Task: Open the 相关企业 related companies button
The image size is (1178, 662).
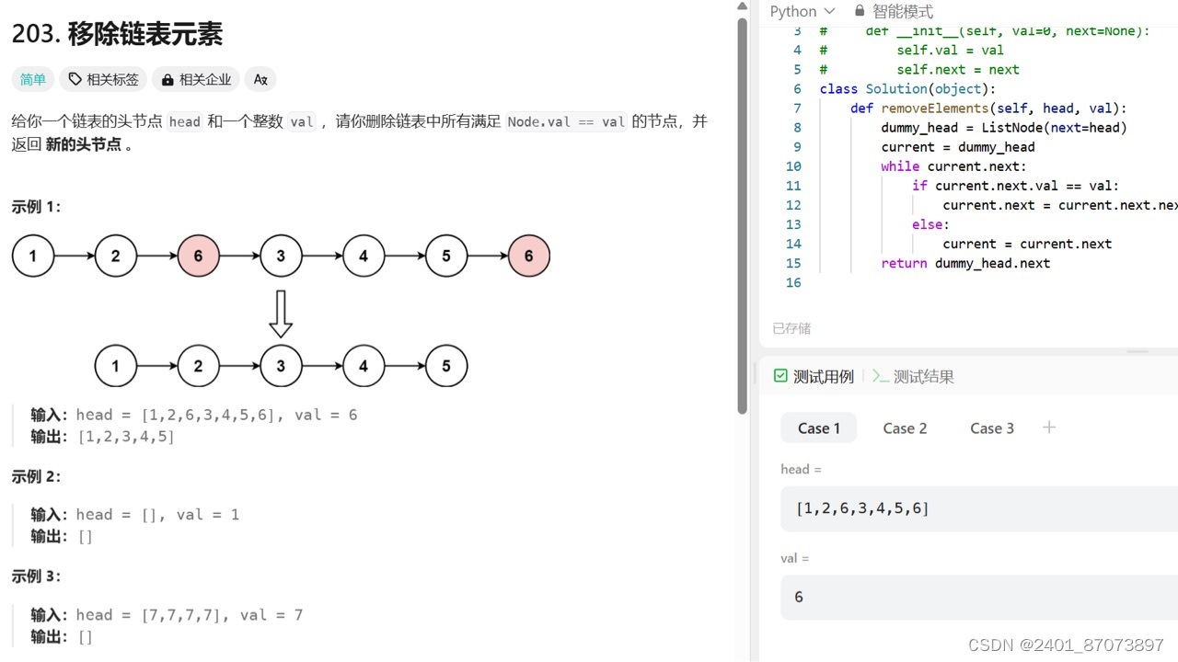Action: coord(196,80)
